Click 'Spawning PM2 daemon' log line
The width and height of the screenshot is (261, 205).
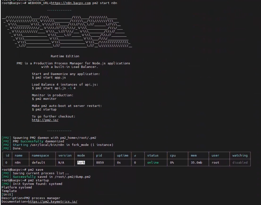pos(49,138)
